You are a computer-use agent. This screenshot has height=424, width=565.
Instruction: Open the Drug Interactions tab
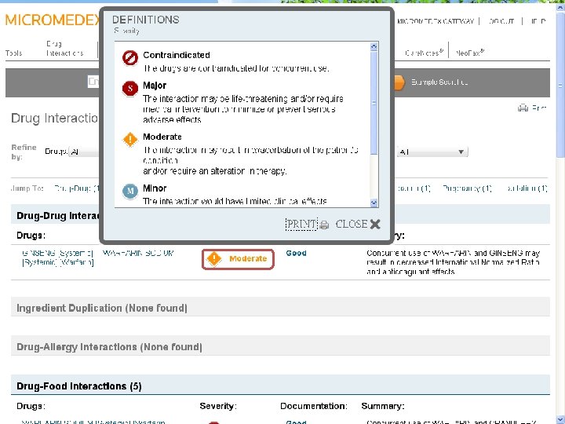[65, 49]
